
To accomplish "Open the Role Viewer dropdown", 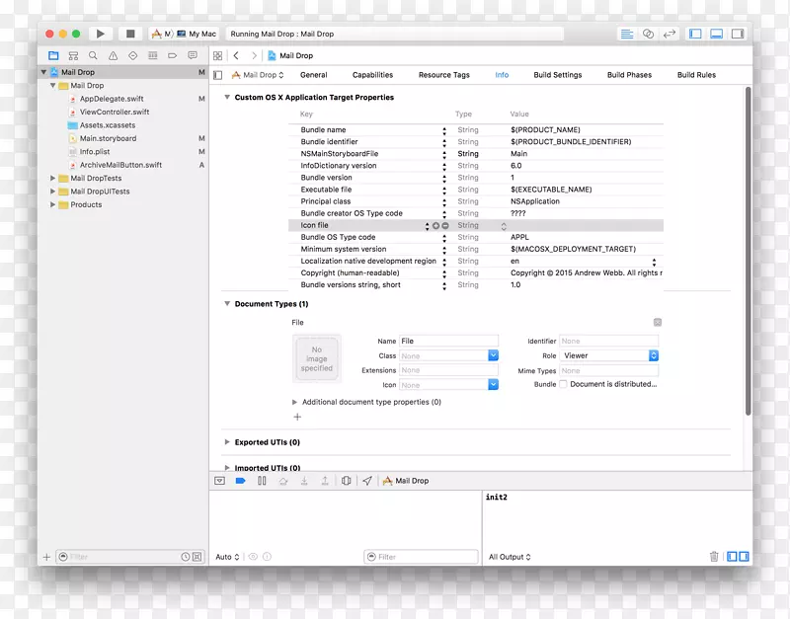I will [x=609, y=355].
